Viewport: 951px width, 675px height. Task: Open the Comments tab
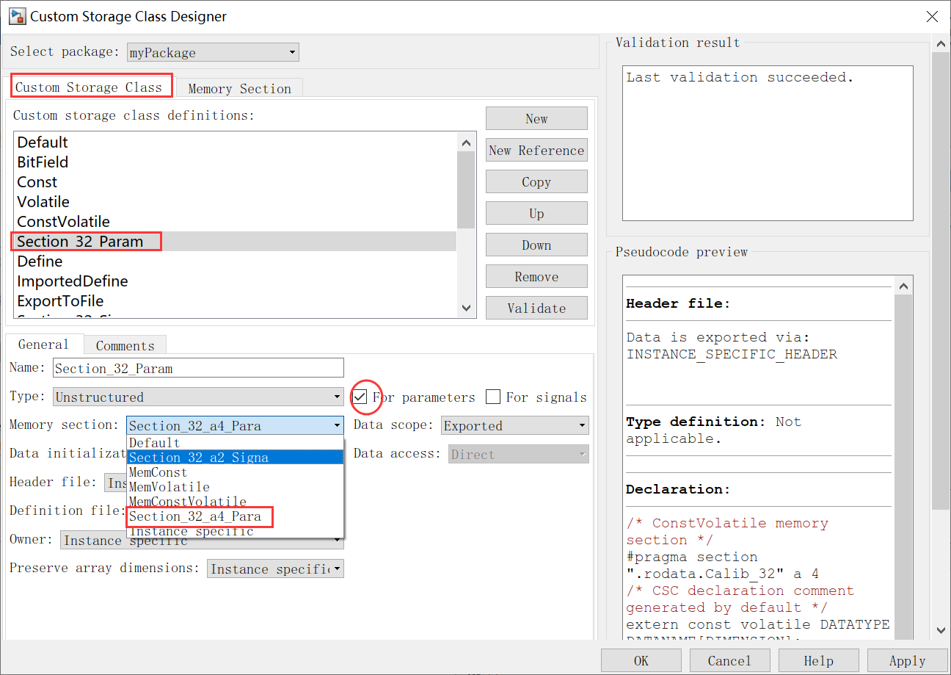[125, 344]
